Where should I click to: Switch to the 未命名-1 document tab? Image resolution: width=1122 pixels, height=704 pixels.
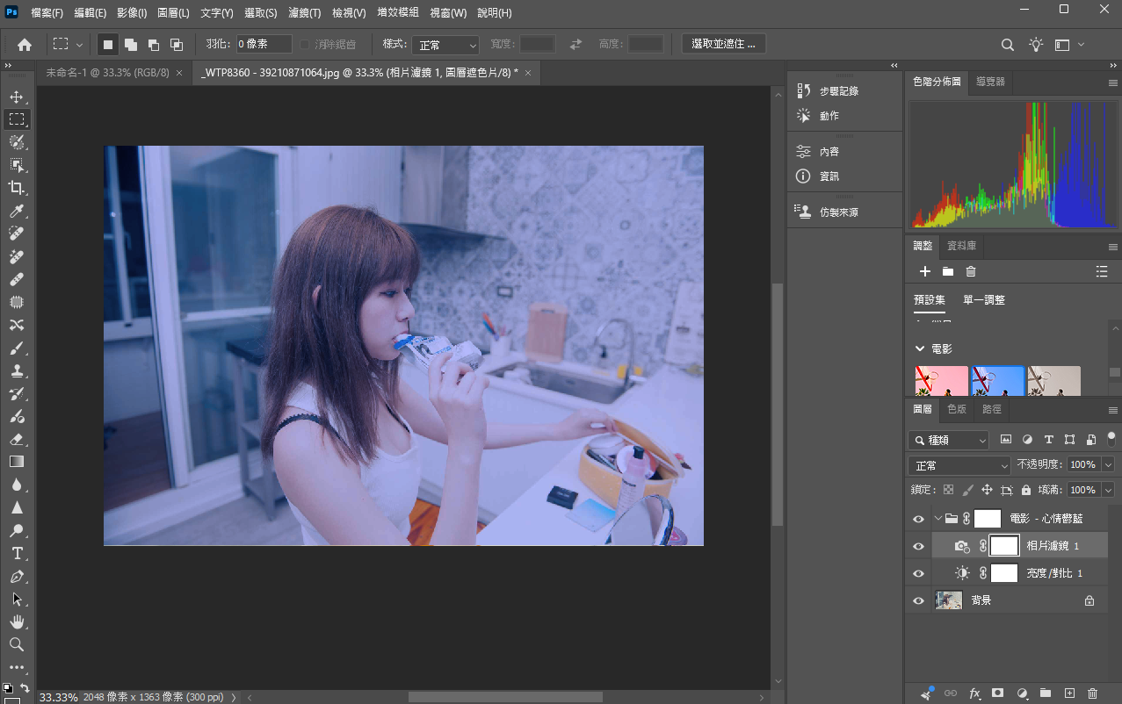tap(107, 73)
